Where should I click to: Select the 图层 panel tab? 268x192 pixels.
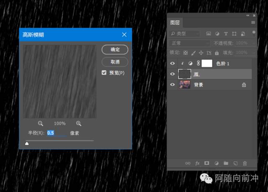[x=175, y=23]
